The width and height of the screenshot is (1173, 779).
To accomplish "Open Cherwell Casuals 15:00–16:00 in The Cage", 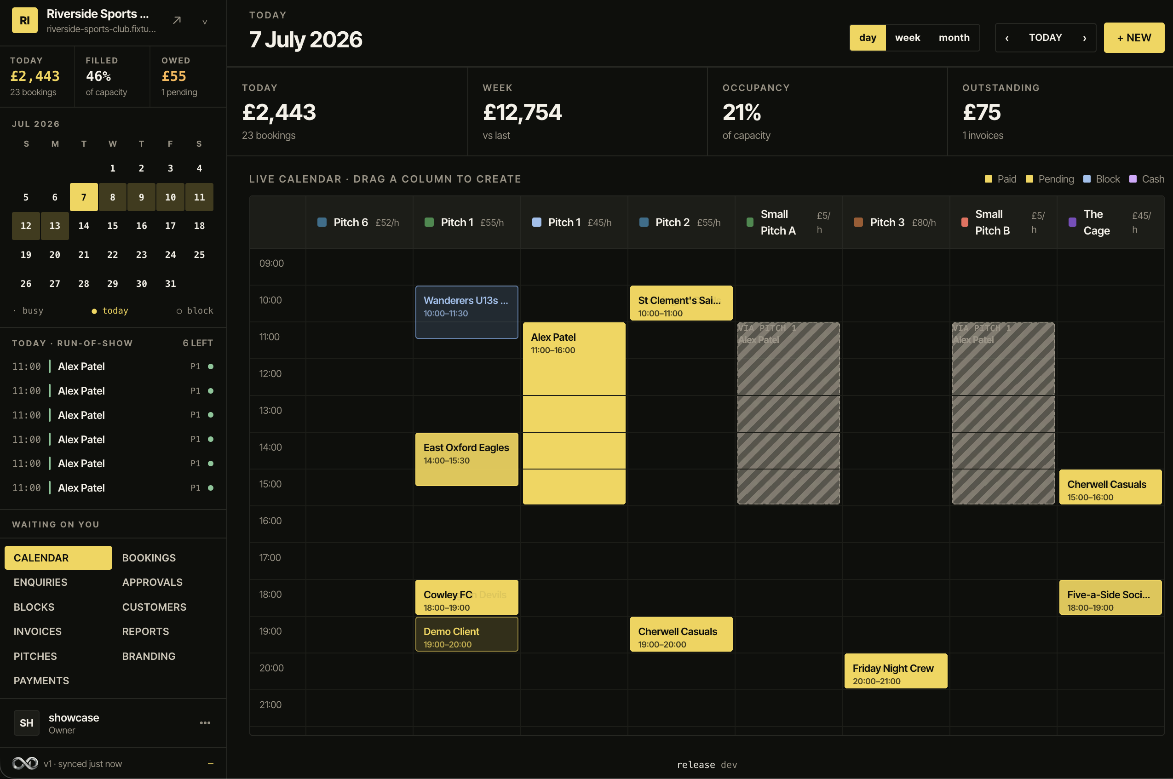I will (1110, 487).
